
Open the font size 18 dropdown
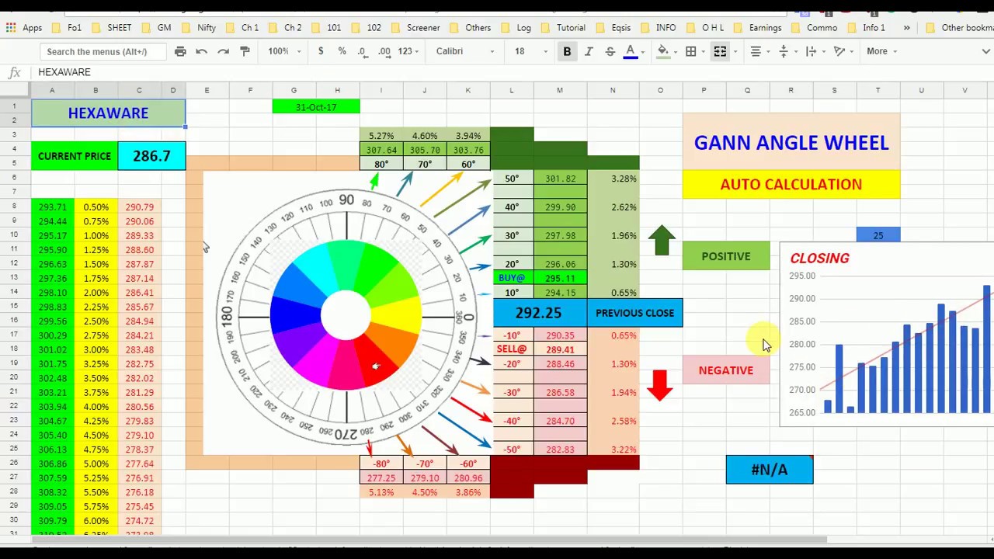click(530, 51)
